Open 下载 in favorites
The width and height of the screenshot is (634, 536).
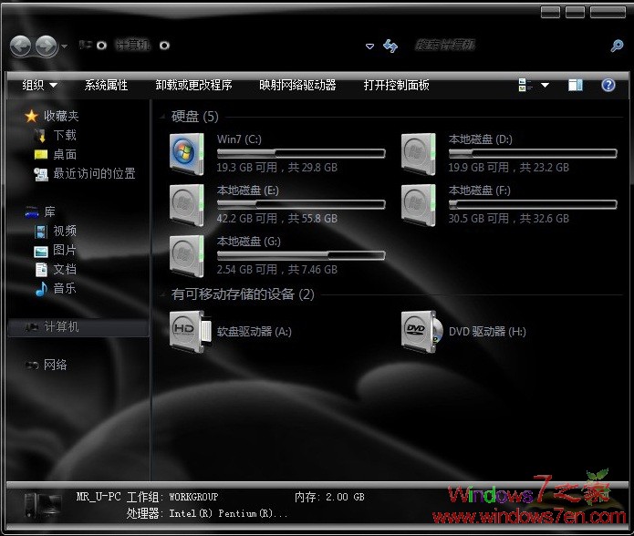pos(65,135)
